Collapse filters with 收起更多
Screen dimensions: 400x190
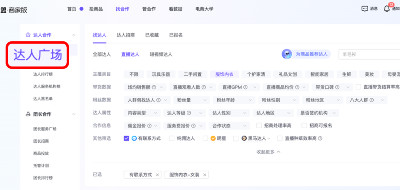pyautogui.click(x=268, y=152)
